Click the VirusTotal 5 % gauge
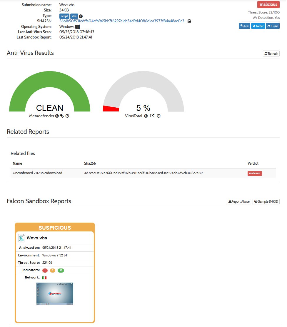 (143, 92)
